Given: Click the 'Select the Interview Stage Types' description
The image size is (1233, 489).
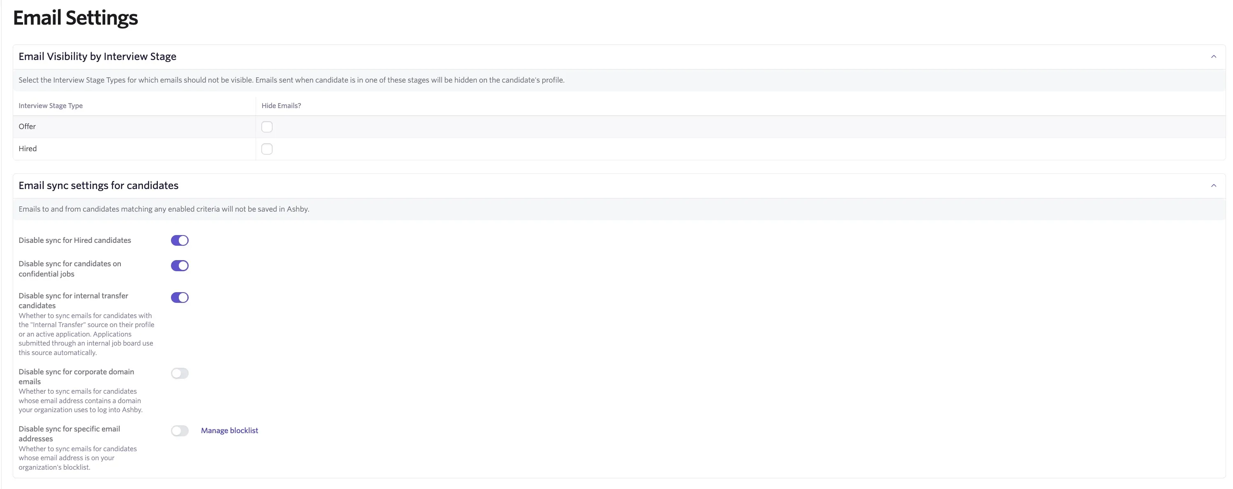Looking at the screenshot, I should click(291, 80).
